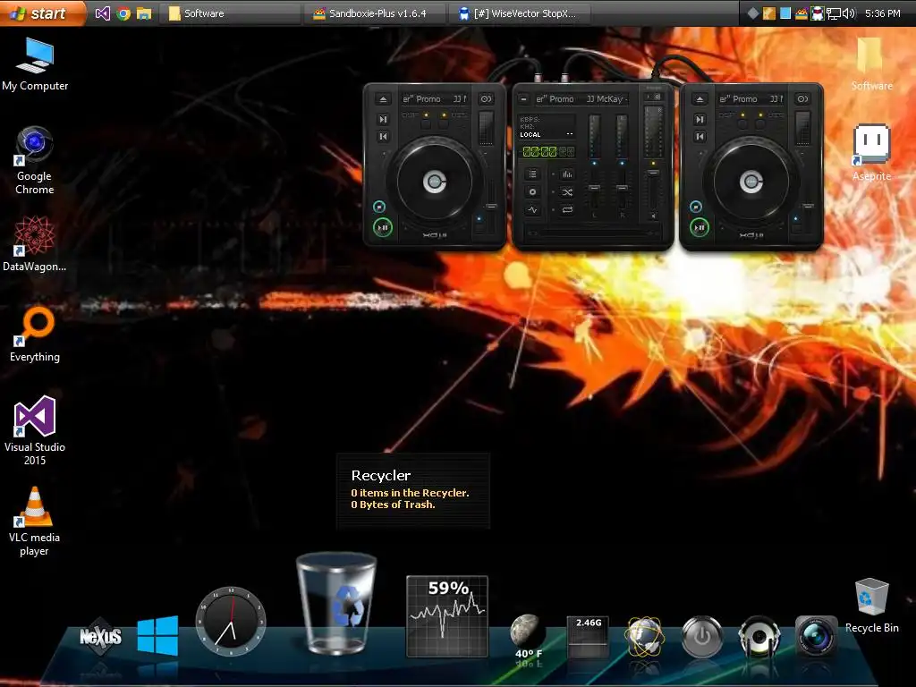Launch the Aseprite desktop shortcut
The image size is (916, 687).
(871, 153)
